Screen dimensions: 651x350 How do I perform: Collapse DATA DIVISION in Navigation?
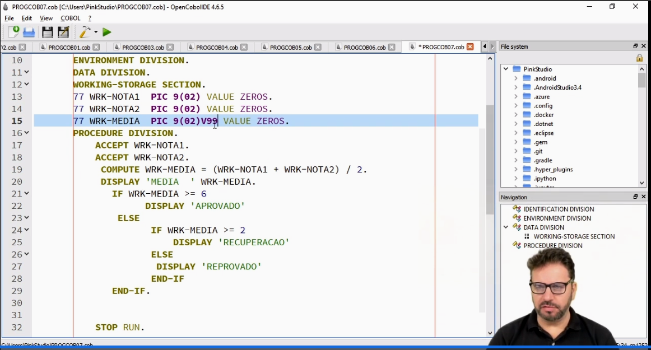(x=506, y=227)
